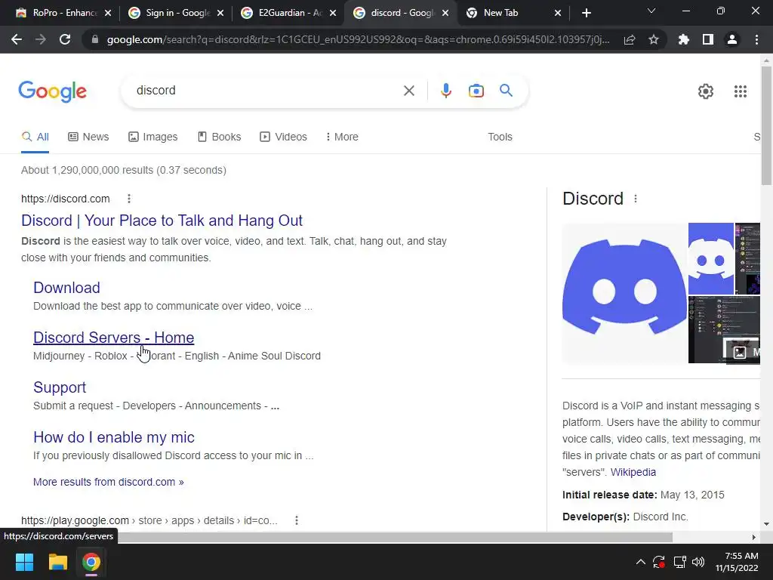Screen dimensions: 773x580
Task: Open Discord Servers - Home link
Action: [x=113, y=338]
